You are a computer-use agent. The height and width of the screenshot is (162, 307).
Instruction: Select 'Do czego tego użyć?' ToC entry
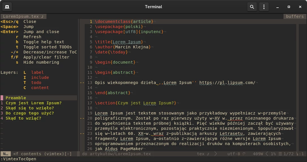[30, 113]
